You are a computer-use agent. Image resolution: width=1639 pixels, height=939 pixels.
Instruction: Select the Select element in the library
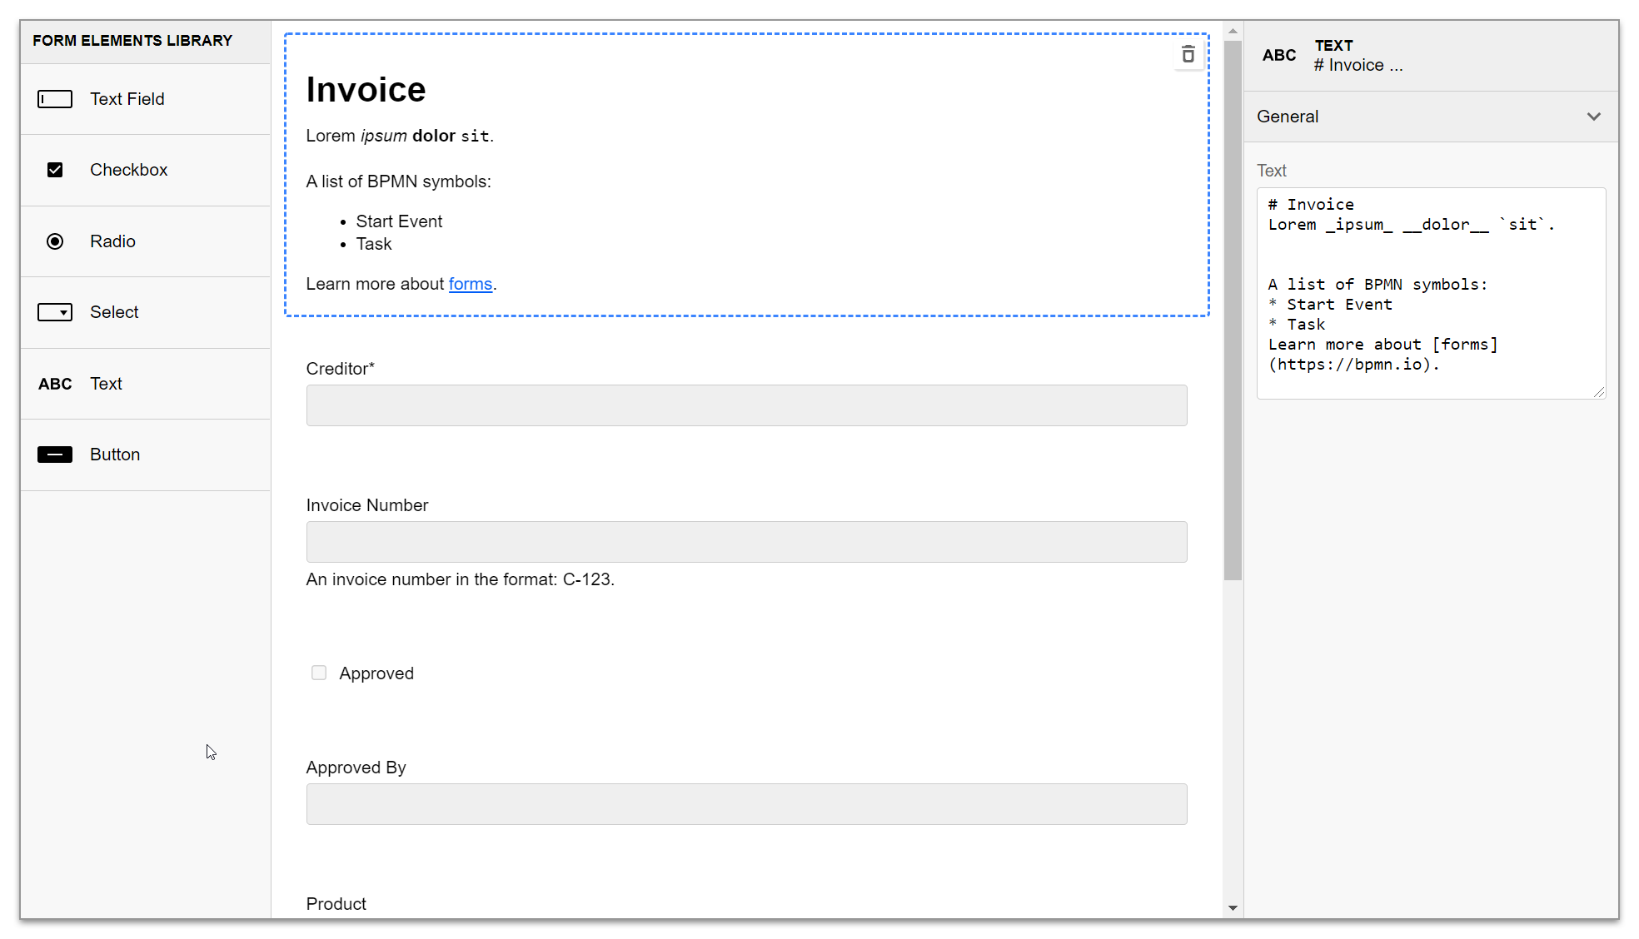tap(114, 311)
